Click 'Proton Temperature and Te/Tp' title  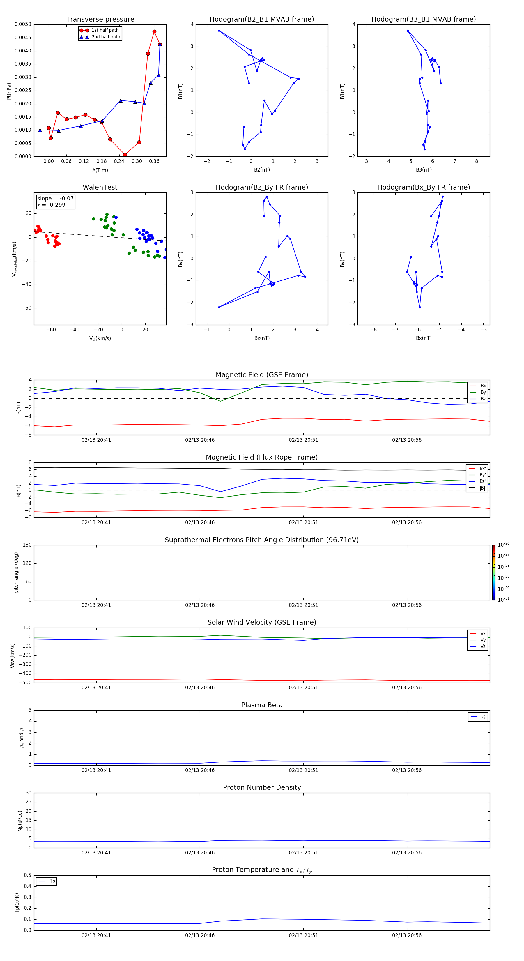[262, 870]
